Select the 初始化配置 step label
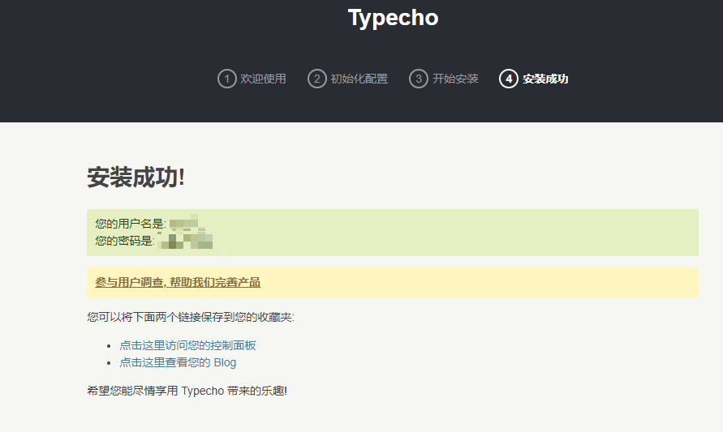The image size is (723, 432). pos(359,79)
